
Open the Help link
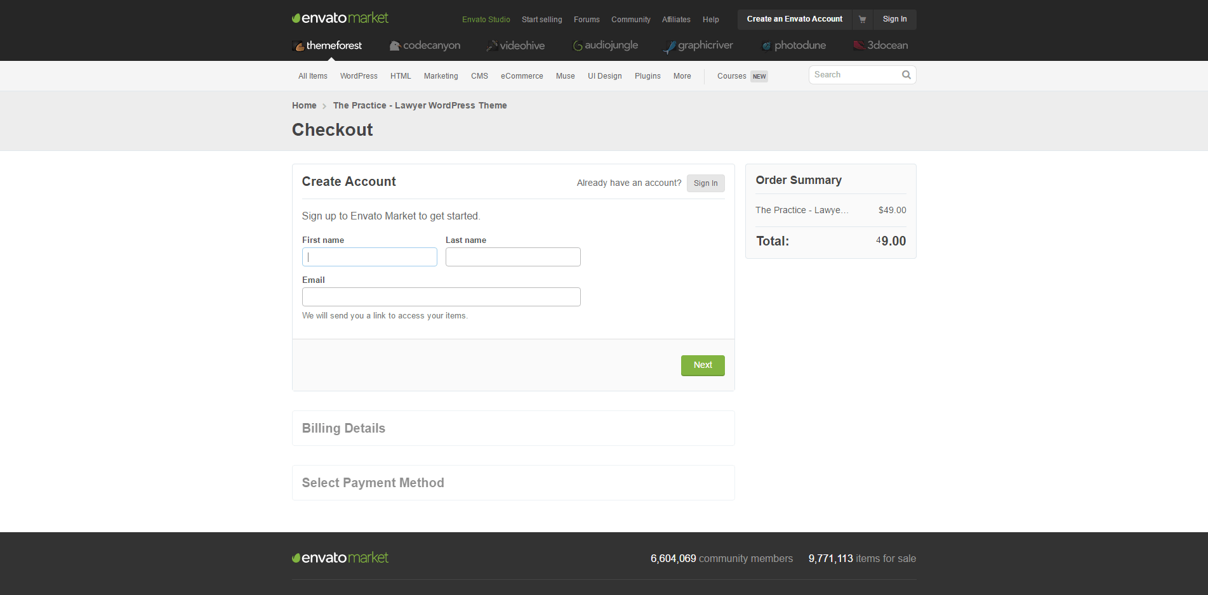pos(711,20)
